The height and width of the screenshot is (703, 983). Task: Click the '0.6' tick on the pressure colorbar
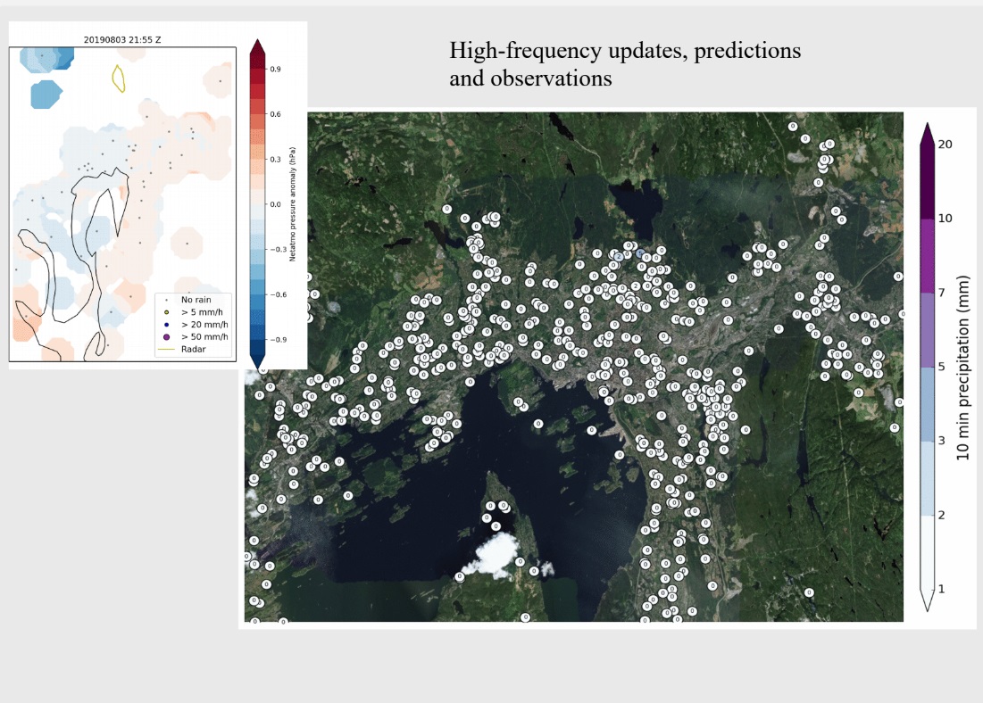point(275,114)
